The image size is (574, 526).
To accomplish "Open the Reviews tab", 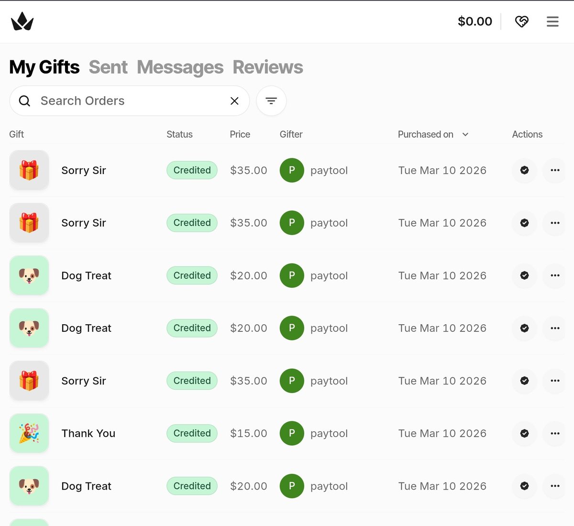I will coord(268,67).
